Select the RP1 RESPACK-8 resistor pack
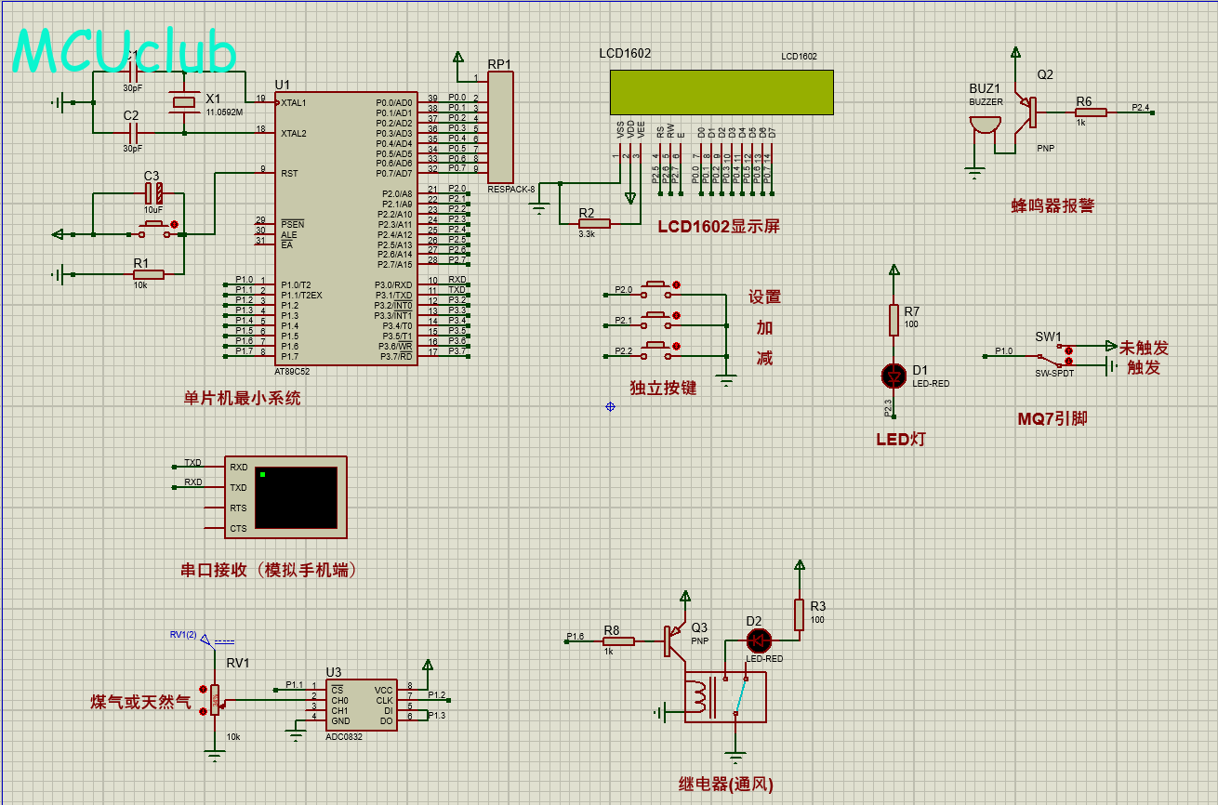1218x805 pixels. point(500,127)
